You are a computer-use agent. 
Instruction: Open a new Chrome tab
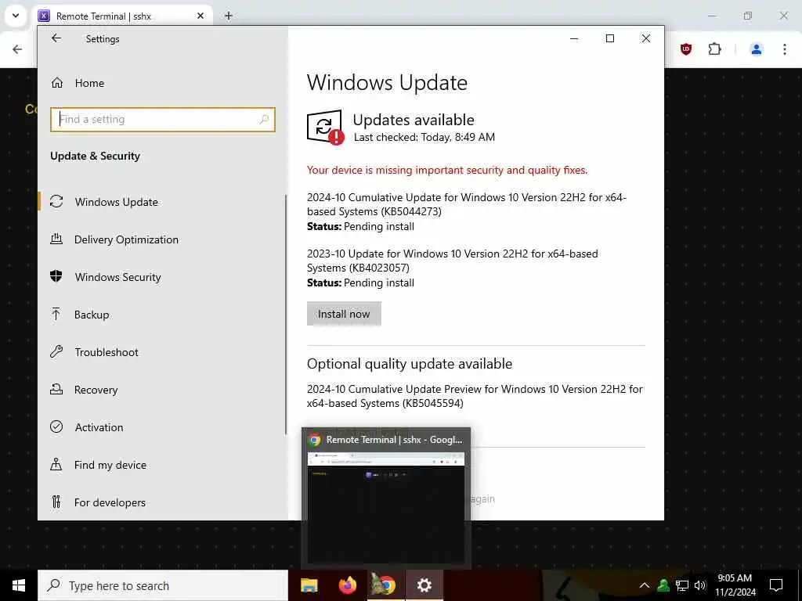[229, 16]
